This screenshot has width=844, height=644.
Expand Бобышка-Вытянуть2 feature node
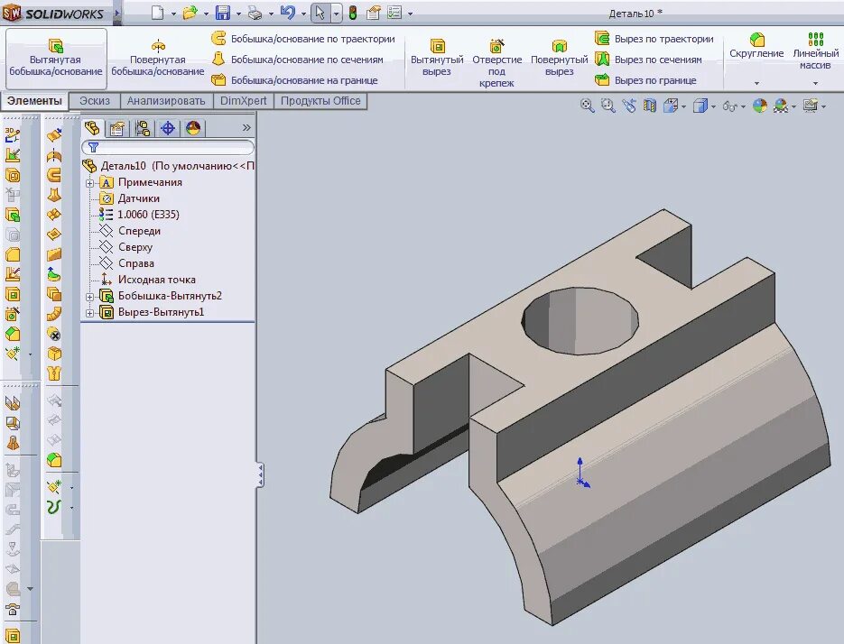pyautogui.click(x=90, y=297)
